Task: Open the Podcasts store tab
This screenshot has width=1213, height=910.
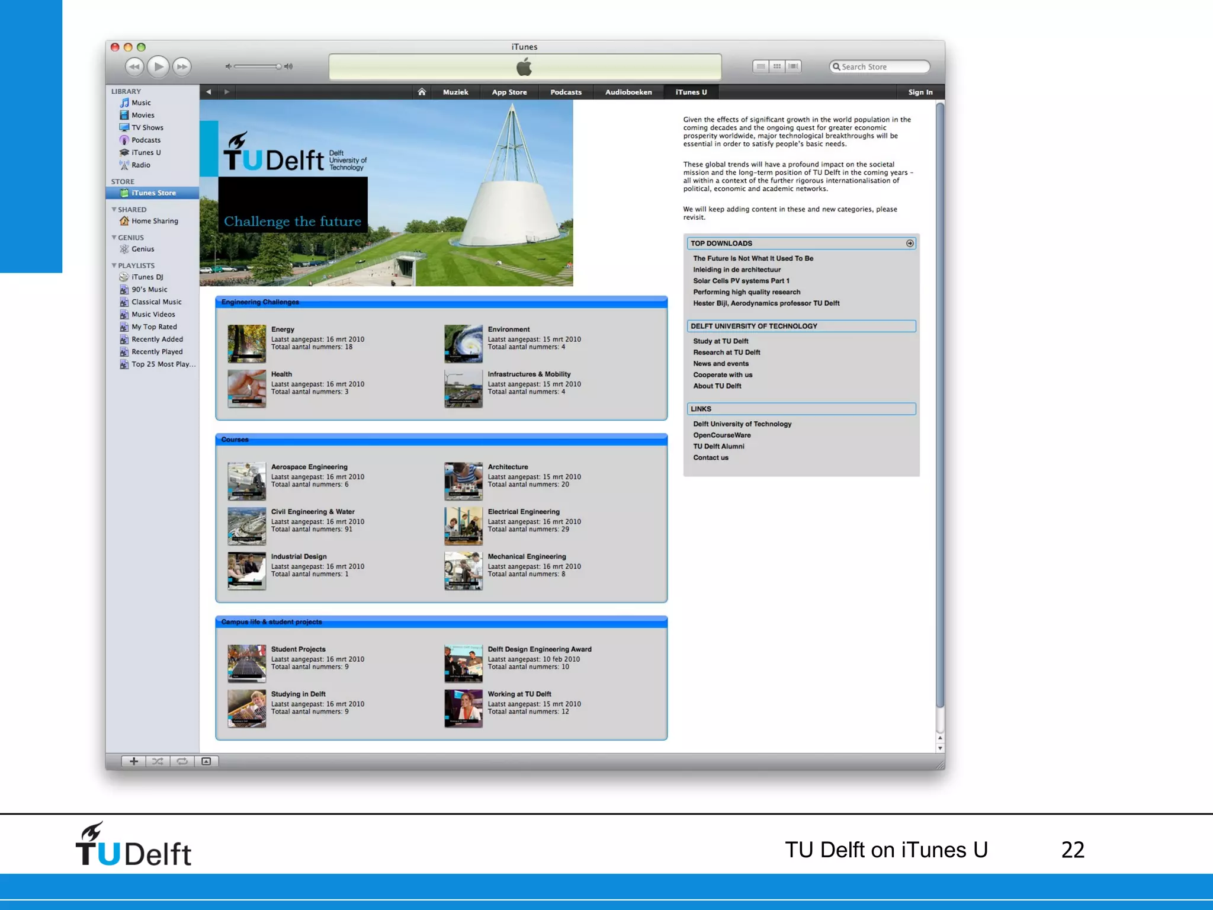Action: click(x=566, y=92)
